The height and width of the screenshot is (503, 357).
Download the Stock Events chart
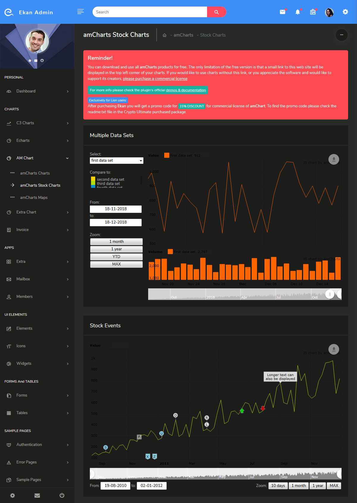(334, 349)
